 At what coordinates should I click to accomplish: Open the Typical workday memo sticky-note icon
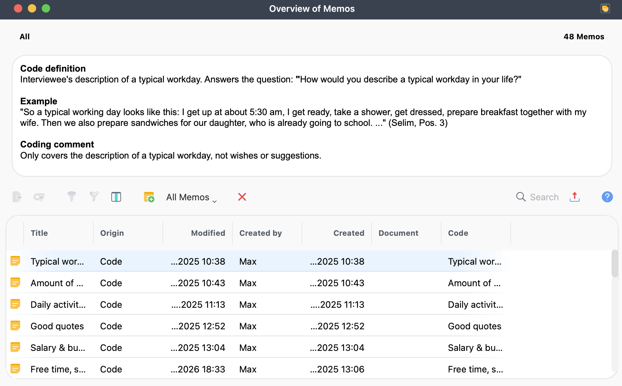coord(15,261)
